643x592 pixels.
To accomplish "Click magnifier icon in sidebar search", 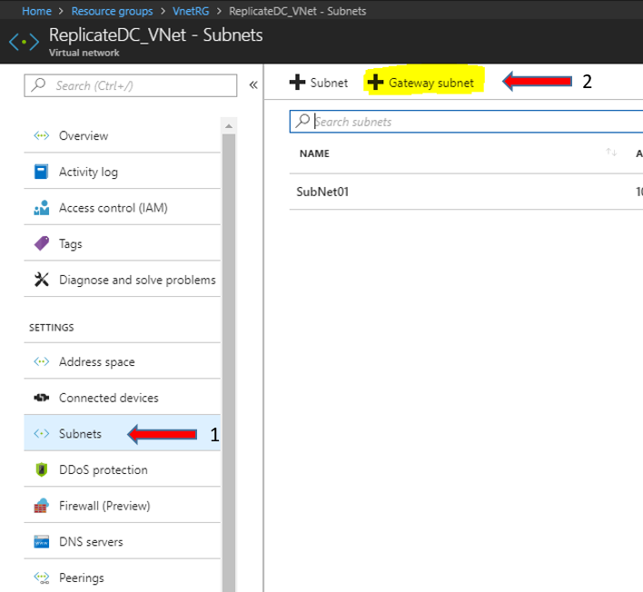I will [38, 84].
